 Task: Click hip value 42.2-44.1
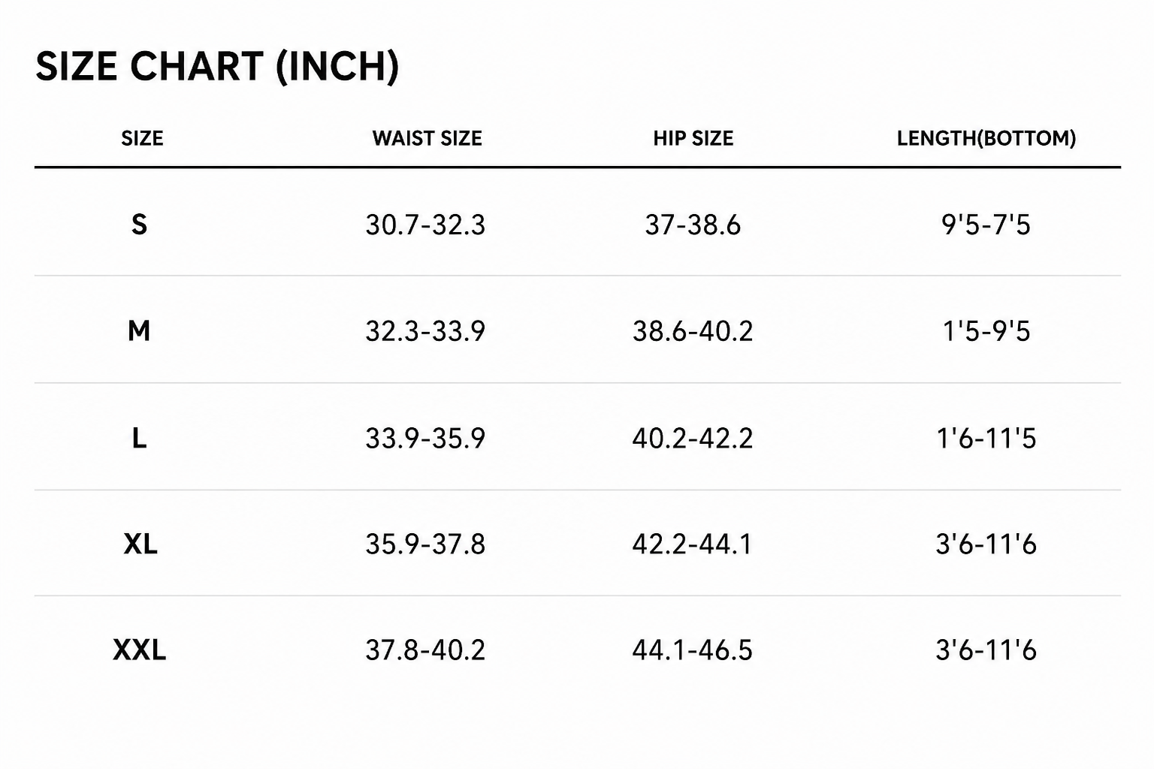pyautogui.click(x=692, y=544)
